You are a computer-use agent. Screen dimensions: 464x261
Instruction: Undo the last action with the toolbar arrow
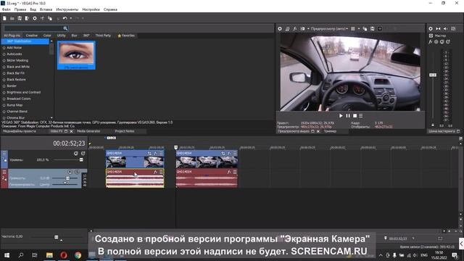[x=65, y=18]
